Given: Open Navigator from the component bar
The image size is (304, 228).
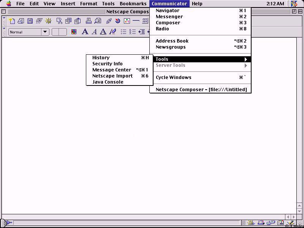Looking at the screenshot, I should [251, 223].
